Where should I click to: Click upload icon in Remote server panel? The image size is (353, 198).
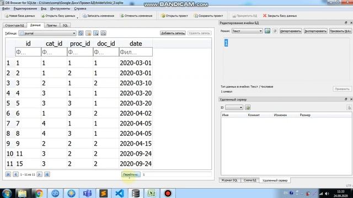(349, 108)
